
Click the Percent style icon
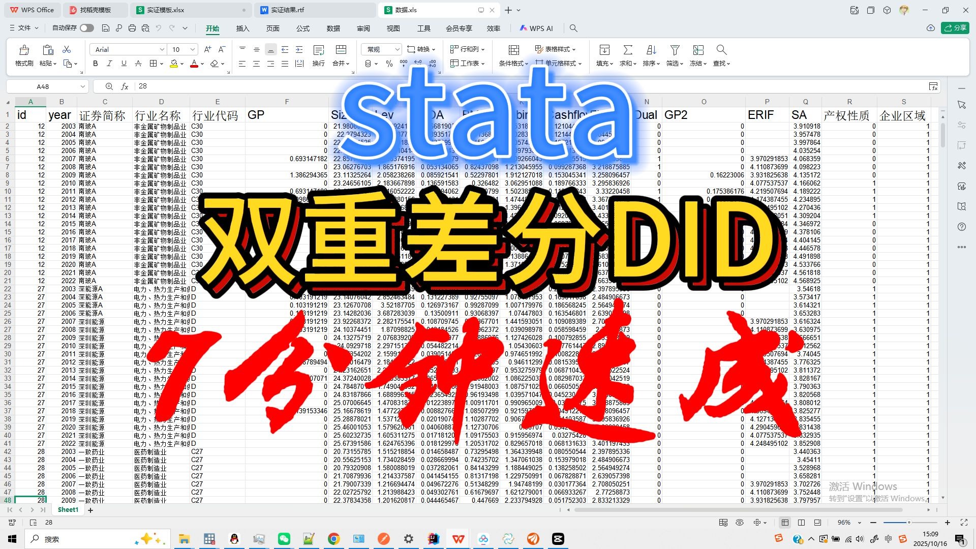pyautogui.click(x=389, y=64)
